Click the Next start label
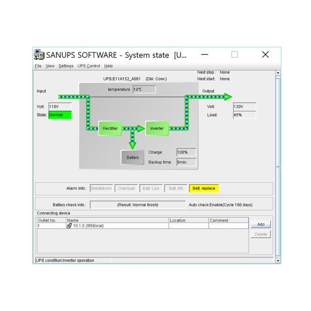The width and height of the screenshot is (311, 311). (206, 79)
